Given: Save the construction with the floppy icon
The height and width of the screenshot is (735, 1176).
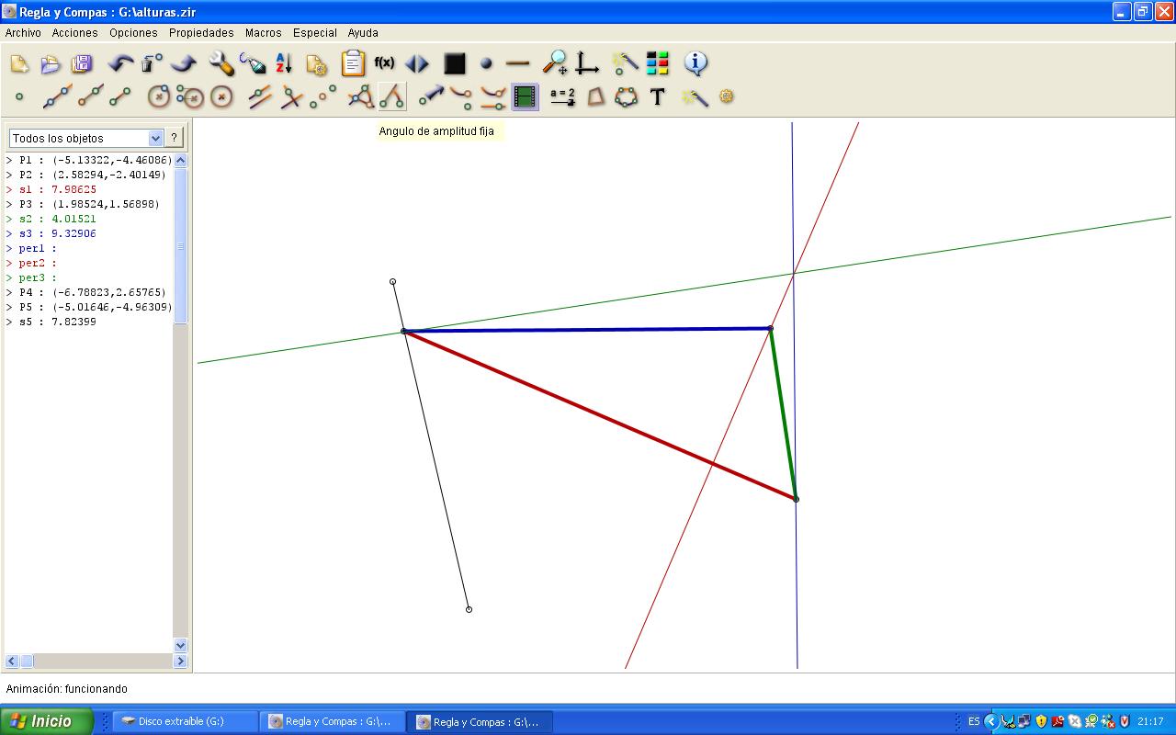Looking at the screenshot, I should click(82, 63).
